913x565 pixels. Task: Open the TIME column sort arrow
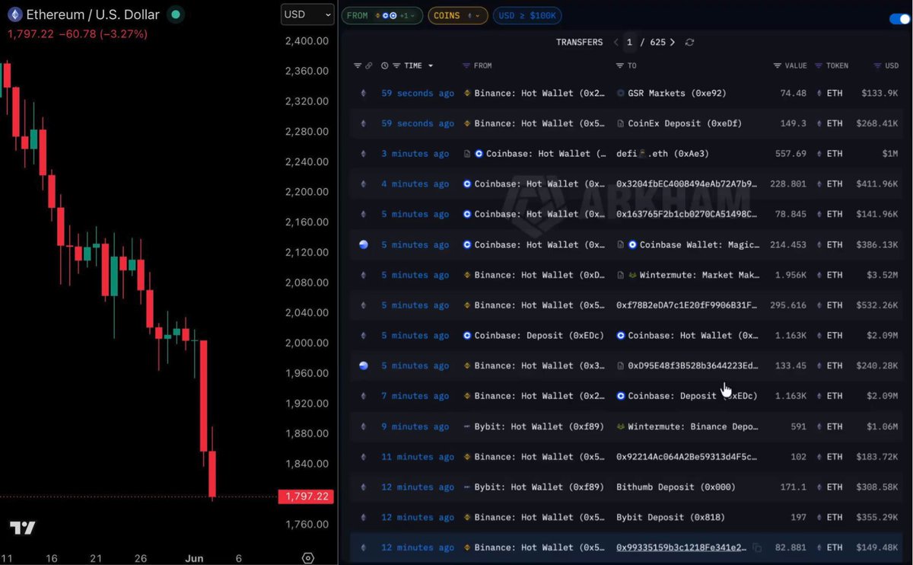431,66
